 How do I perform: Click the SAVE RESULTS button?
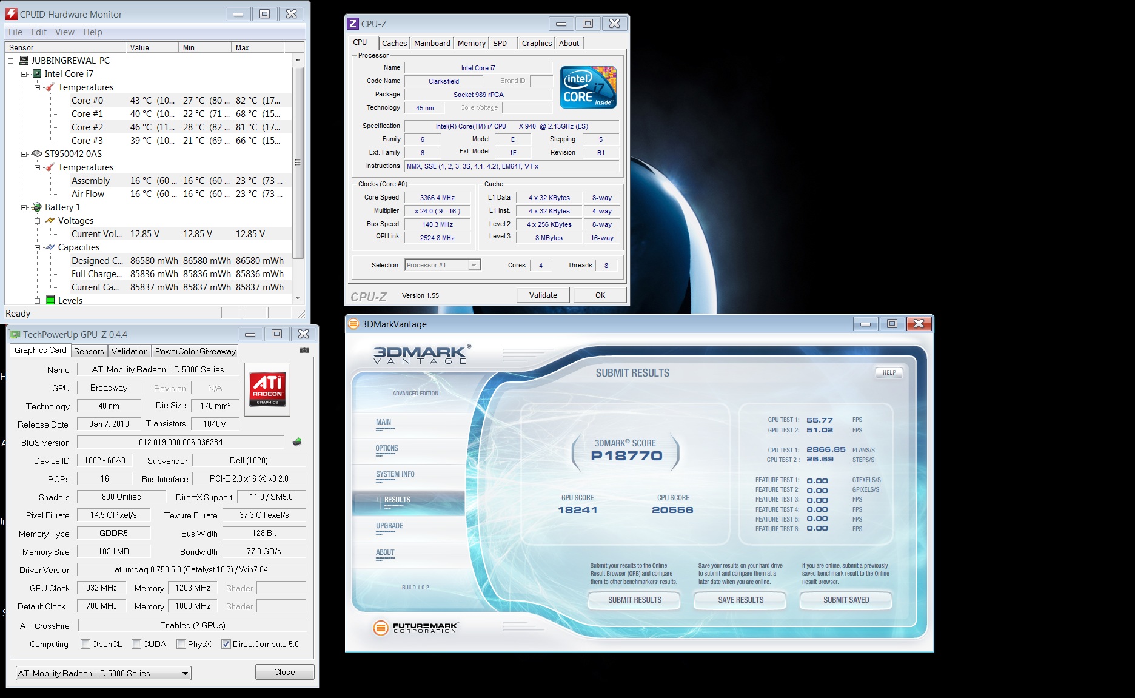(x=740, y=600)
